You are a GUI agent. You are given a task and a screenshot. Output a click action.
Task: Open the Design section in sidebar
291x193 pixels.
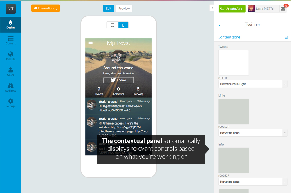(11, 25)
